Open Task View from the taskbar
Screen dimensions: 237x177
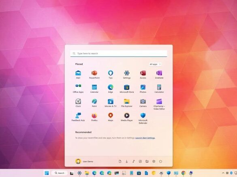point(72,173)
